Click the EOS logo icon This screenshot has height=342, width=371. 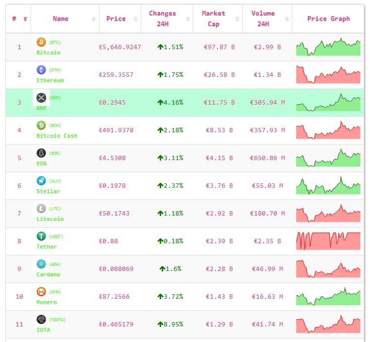41,153
